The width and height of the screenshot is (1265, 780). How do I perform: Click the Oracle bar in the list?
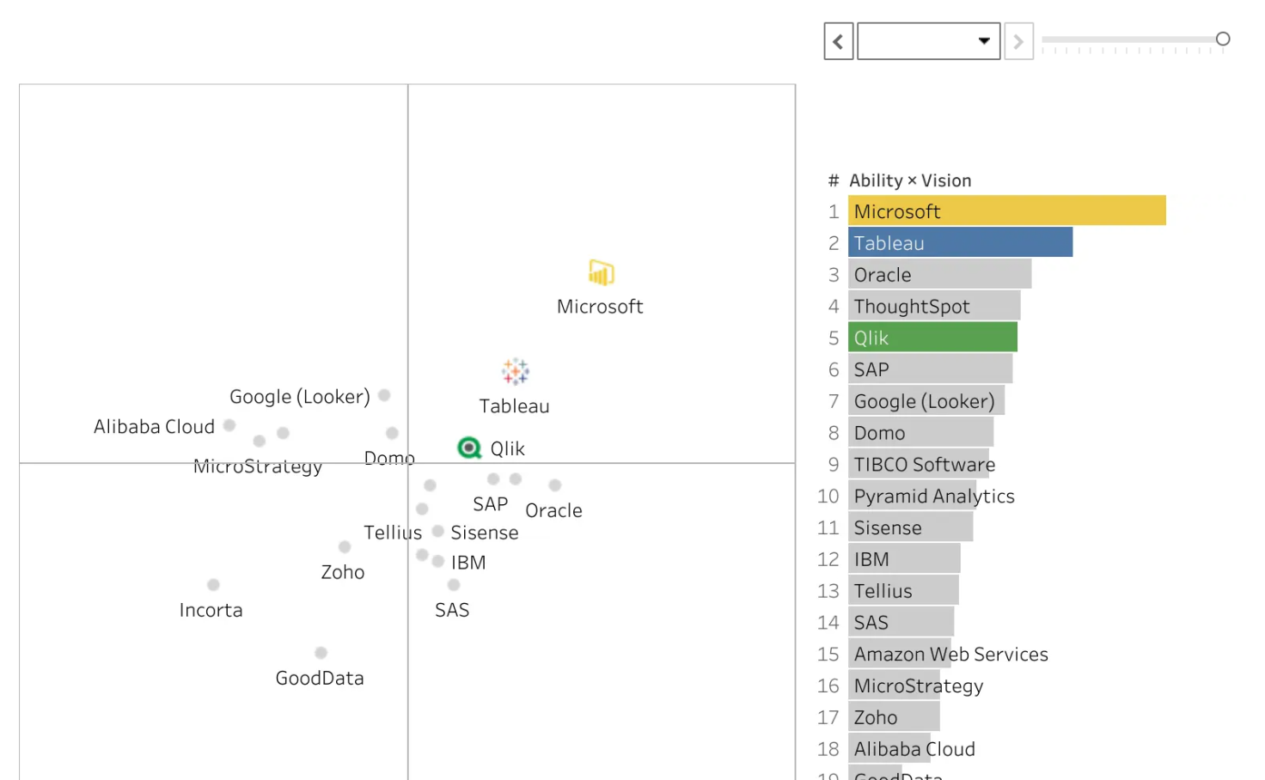pyautogui.click(x=939, y=274)
